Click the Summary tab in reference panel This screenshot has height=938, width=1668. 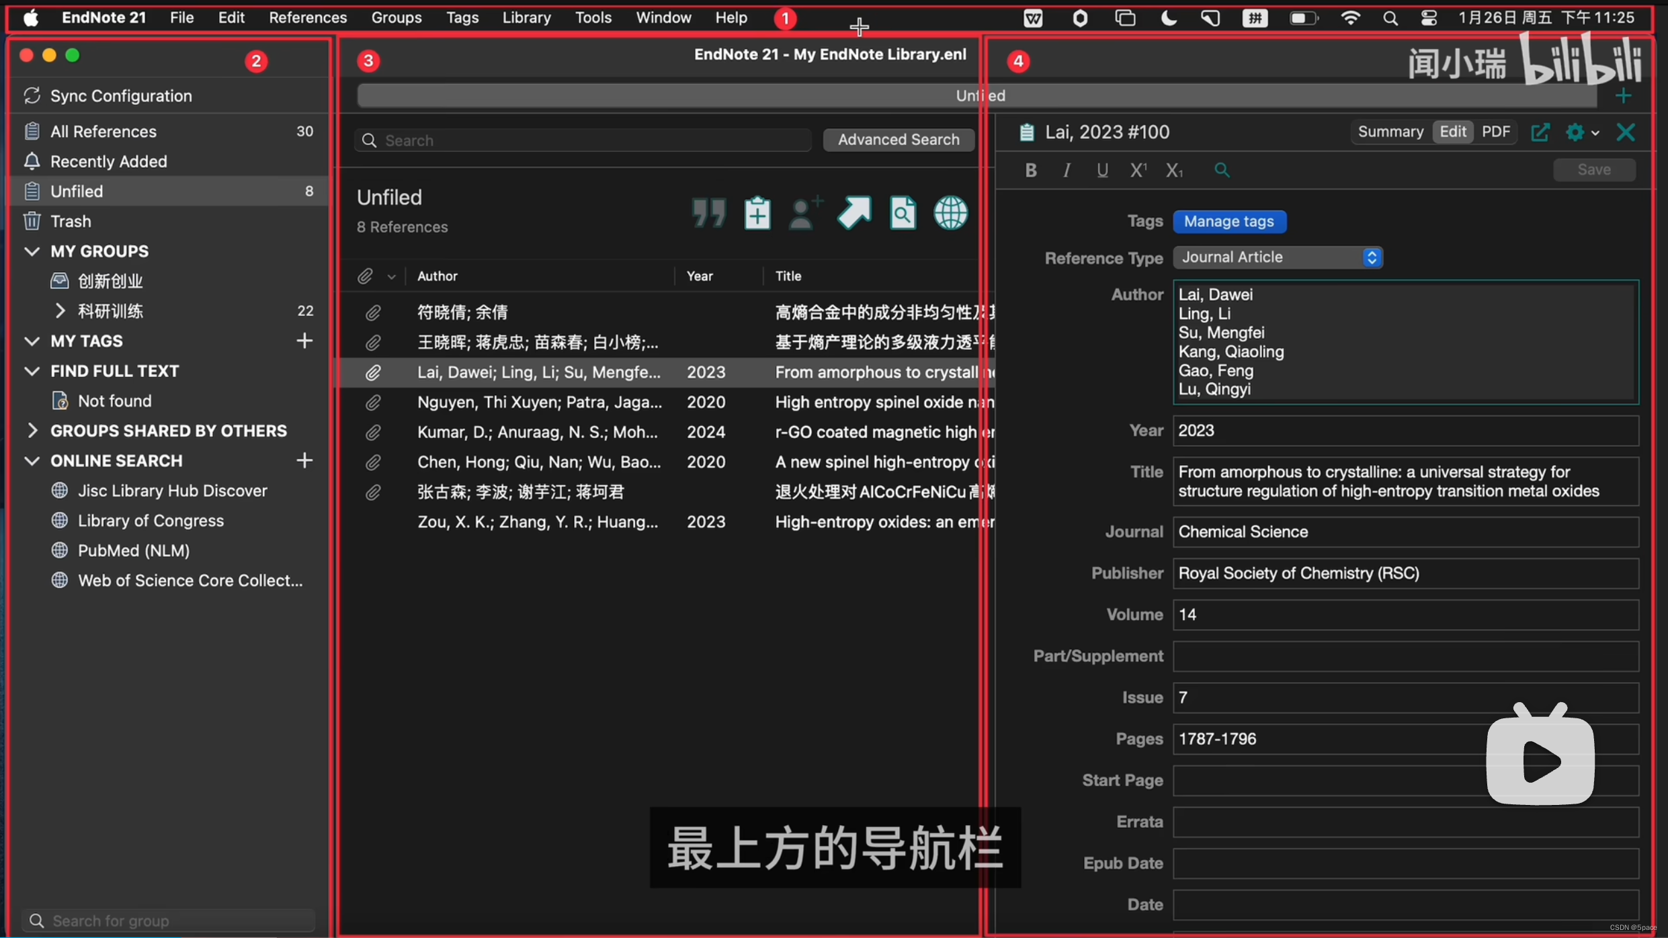(x=1390, y=132)
